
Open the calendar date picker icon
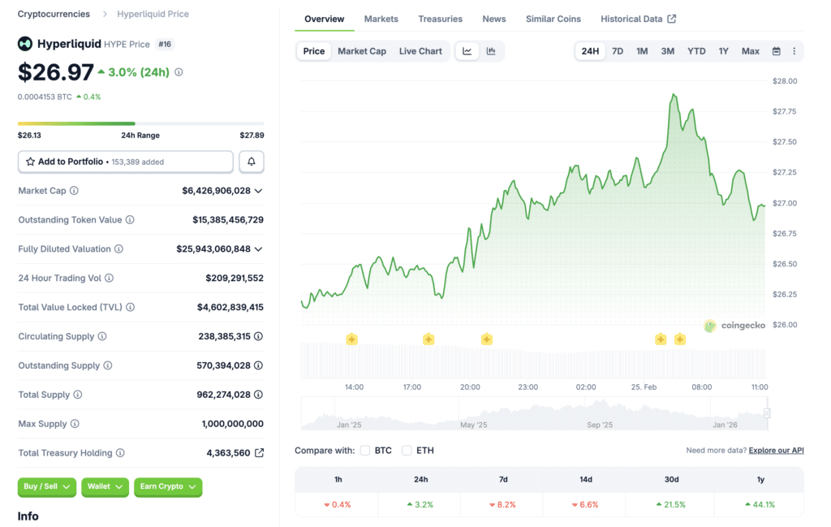pyautogui.click(x=777, y=50)
